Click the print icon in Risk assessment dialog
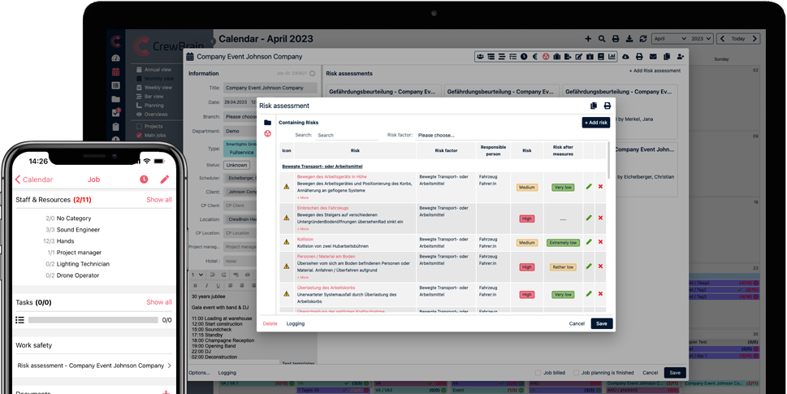Image resolution: width=787 pixels, height=394 pixels. click(x=607, y=106)
